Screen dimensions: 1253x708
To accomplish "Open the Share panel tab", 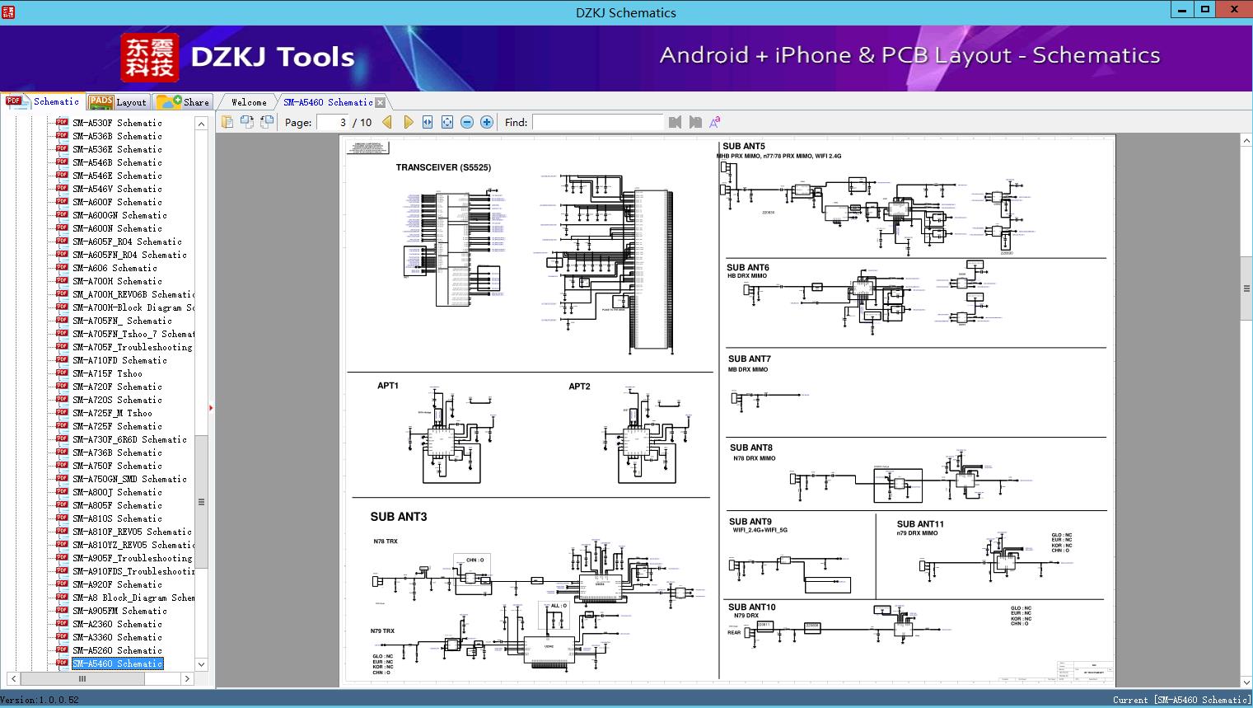I will [x=183, y=102].
